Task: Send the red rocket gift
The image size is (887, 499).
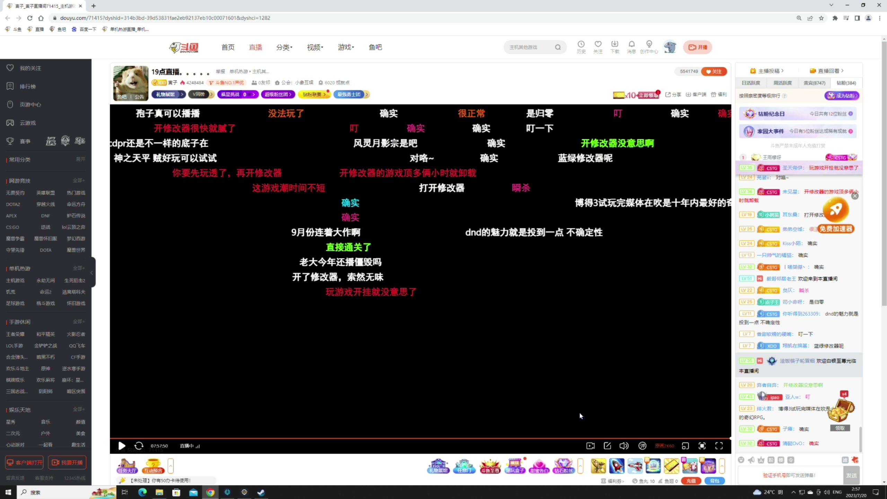Action: click(617, 465)
